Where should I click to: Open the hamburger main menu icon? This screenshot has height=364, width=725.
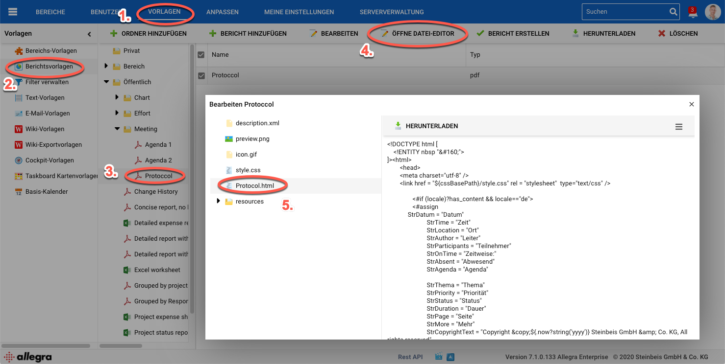(x=13, y=12)
